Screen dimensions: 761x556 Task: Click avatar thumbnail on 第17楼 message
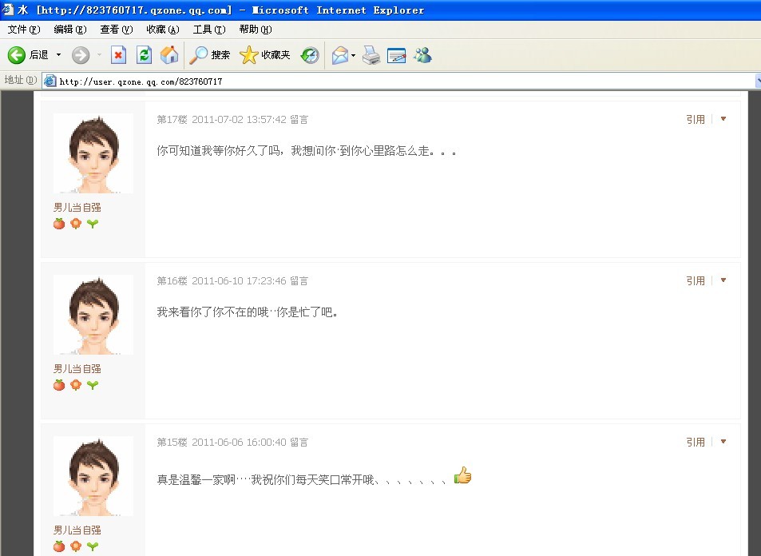93,153
